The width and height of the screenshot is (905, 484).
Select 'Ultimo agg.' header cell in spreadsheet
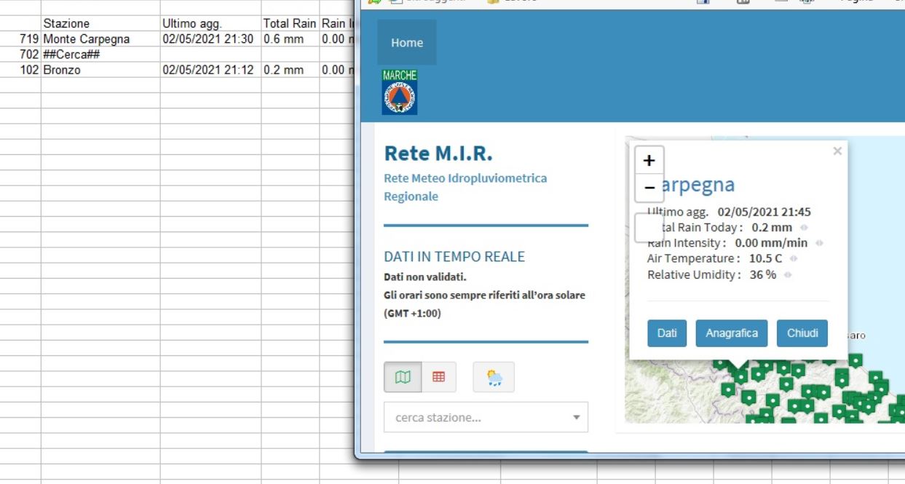pyautogui.click(x=210, y=23)
